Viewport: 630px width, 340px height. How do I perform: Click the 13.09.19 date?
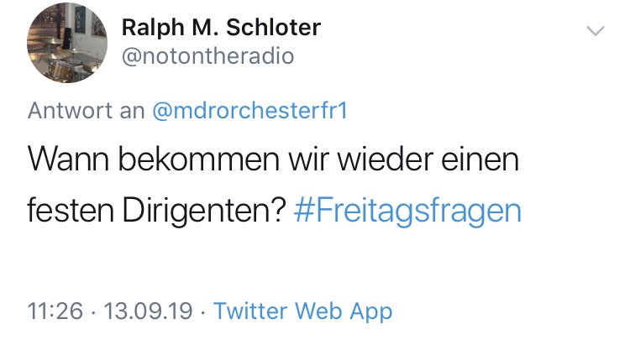(x=148, y=311)
